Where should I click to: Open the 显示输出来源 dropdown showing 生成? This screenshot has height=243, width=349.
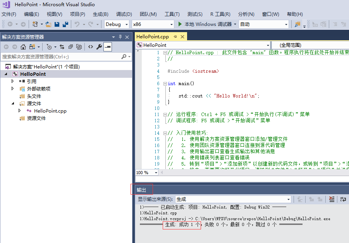pos(233,199)
